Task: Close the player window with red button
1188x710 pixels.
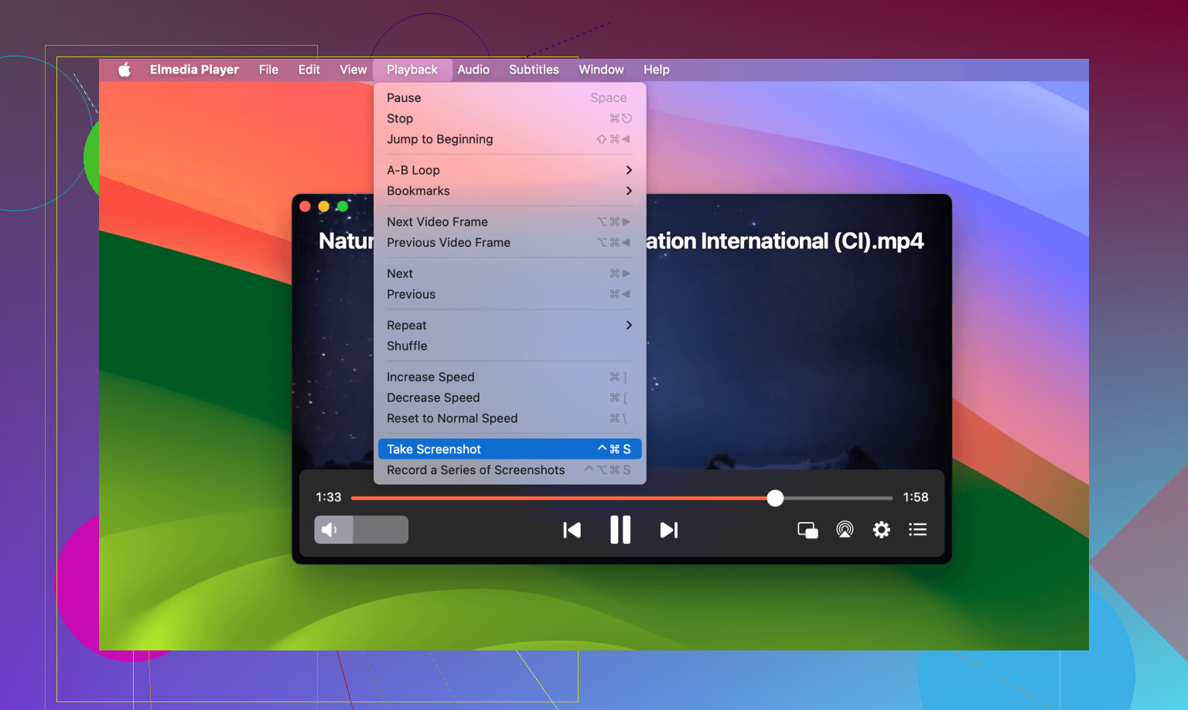Action: coord(305,207)
